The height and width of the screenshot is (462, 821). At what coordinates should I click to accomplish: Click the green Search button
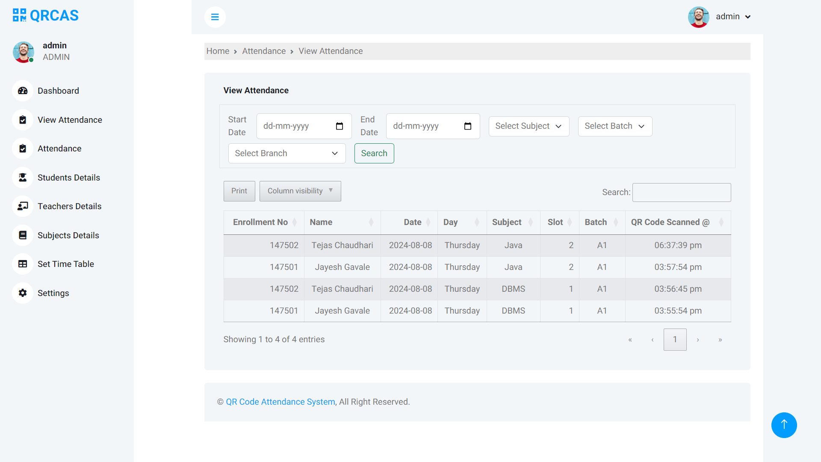pos(374,153)
